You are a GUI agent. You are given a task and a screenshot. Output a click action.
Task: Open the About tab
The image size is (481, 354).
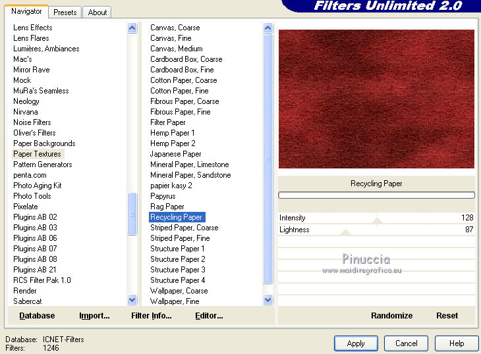click(98, 13)
